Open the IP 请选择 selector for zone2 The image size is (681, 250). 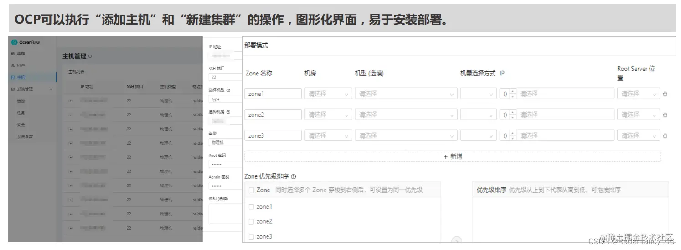tap(565, 115)
